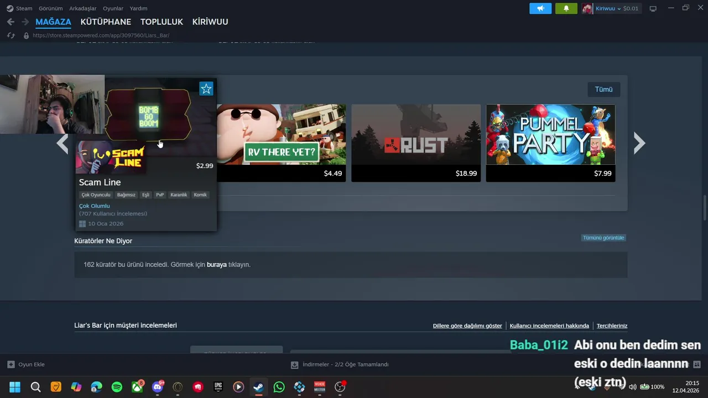
Task: Click the lock icon beside the URL
Action: (26, 35)
